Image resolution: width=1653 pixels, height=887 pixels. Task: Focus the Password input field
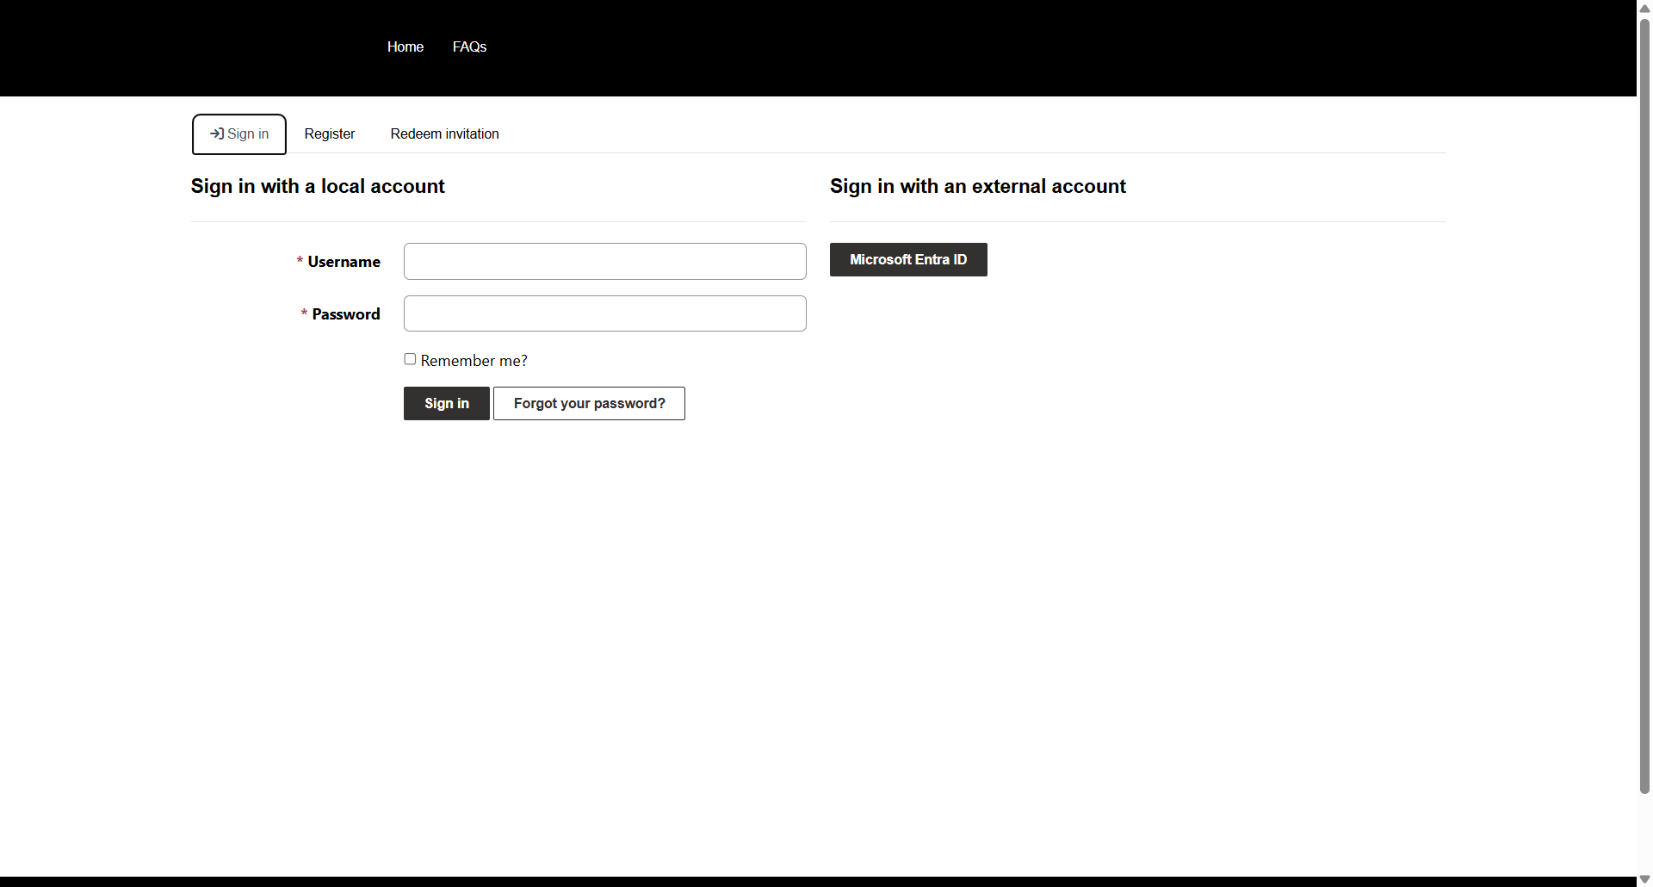(x=605, y=313)
